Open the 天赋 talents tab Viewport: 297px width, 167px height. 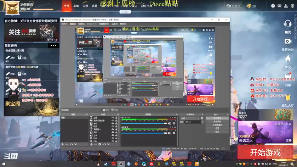click(x=85, y=6)
